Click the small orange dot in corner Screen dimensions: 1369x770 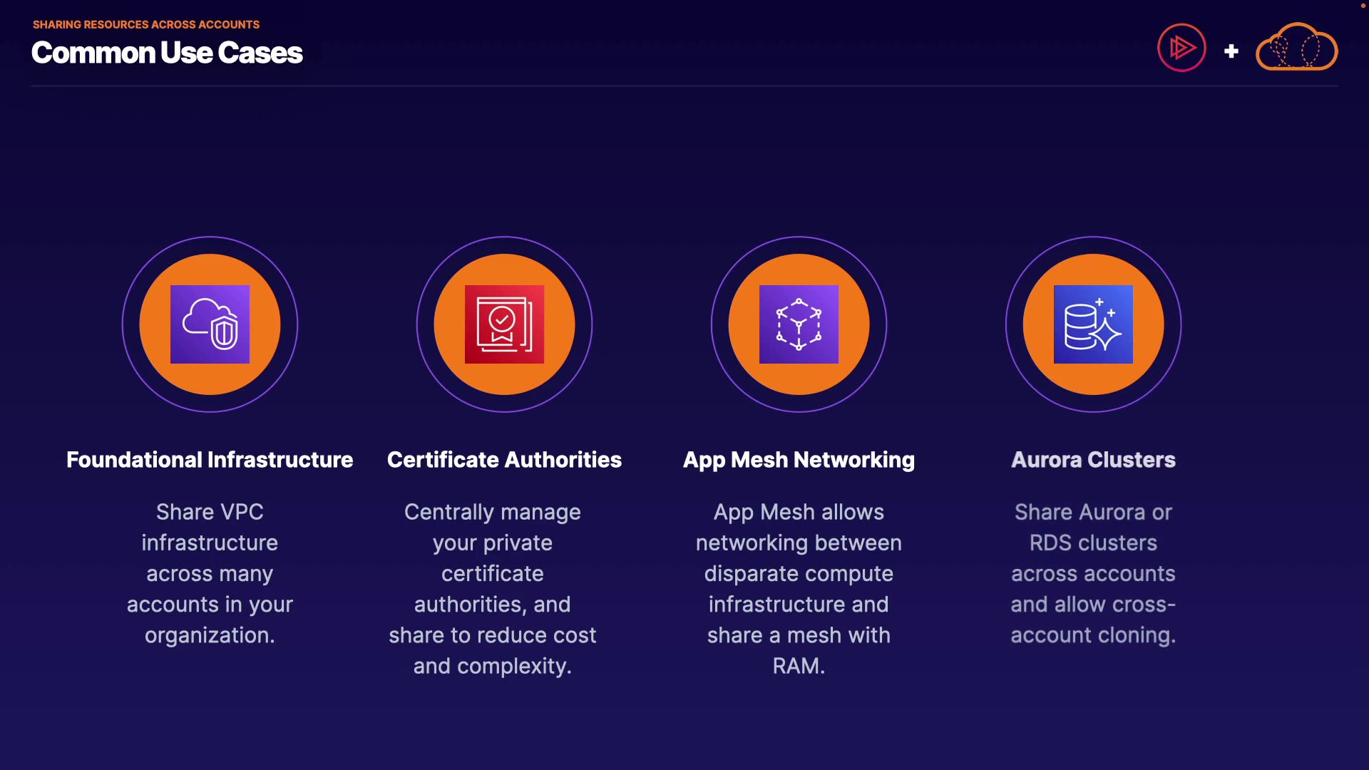click(x=1363, y=6)
